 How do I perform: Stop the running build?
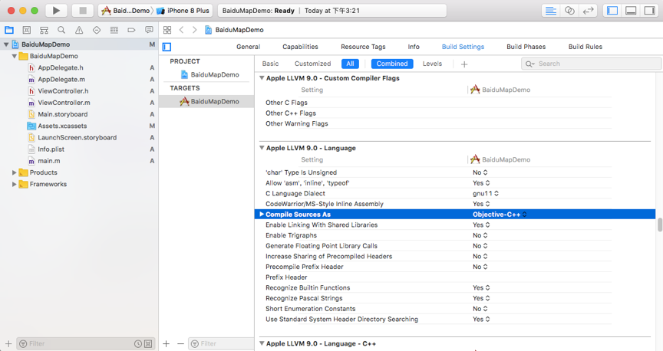83,11
